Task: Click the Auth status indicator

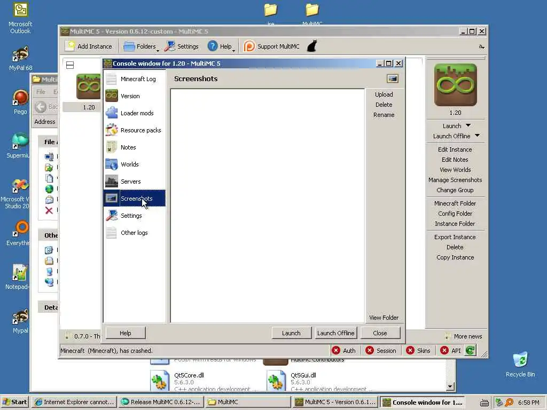Action: click(344, 351)
